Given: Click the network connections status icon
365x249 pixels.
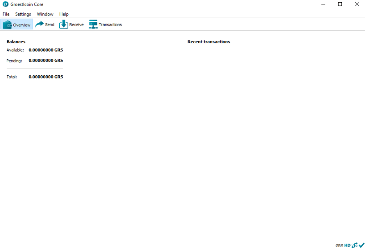Looking at the screenshot, I should (x=354, y=245).
